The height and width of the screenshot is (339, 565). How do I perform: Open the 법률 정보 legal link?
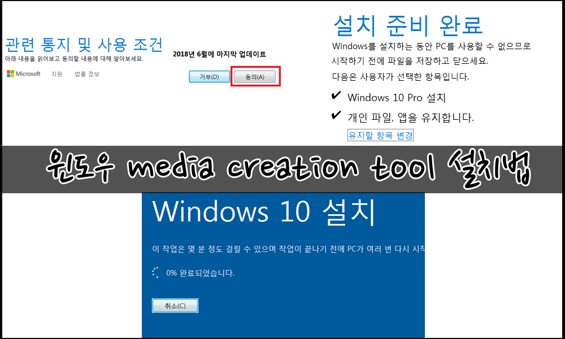[87, 74]
